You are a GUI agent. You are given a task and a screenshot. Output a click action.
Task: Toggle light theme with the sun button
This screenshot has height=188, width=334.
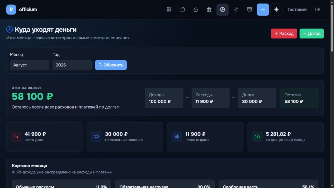click(276, 10)
